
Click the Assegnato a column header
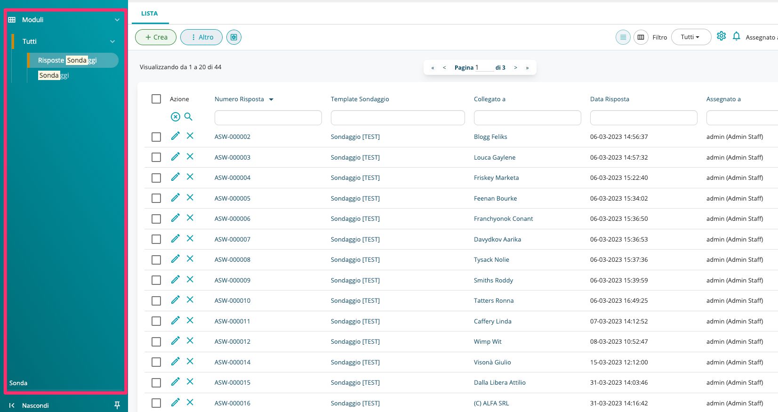tap(723, 99)
